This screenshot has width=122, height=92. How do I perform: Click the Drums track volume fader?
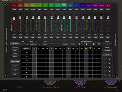(70, 17)
